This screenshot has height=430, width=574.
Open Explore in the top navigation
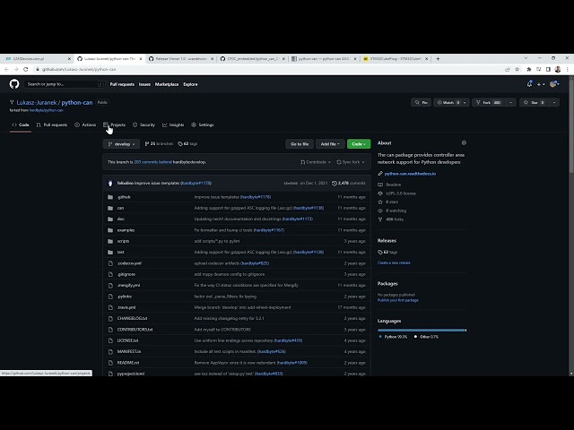190,84
